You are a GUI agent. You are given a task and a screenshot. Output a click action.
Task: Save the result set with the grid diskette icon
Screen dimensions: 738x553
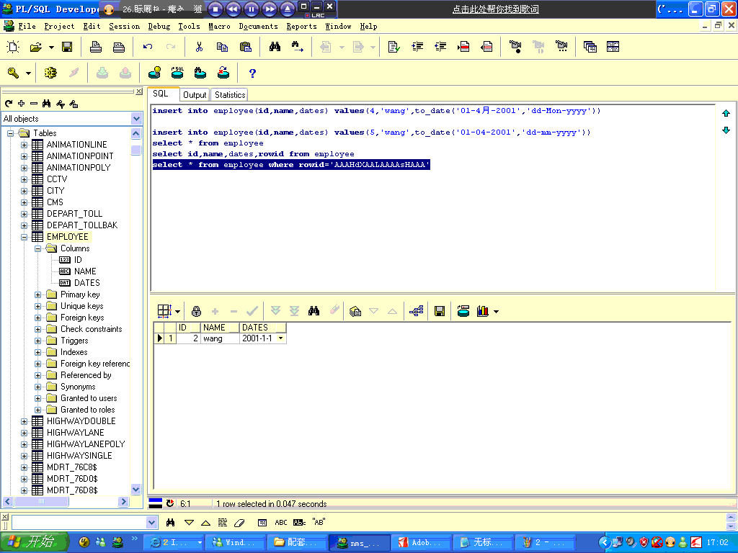point(440,311)
